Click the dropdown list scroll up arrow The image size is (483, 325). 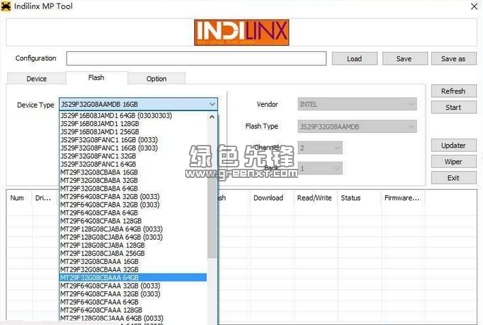[x=212, y=117]
